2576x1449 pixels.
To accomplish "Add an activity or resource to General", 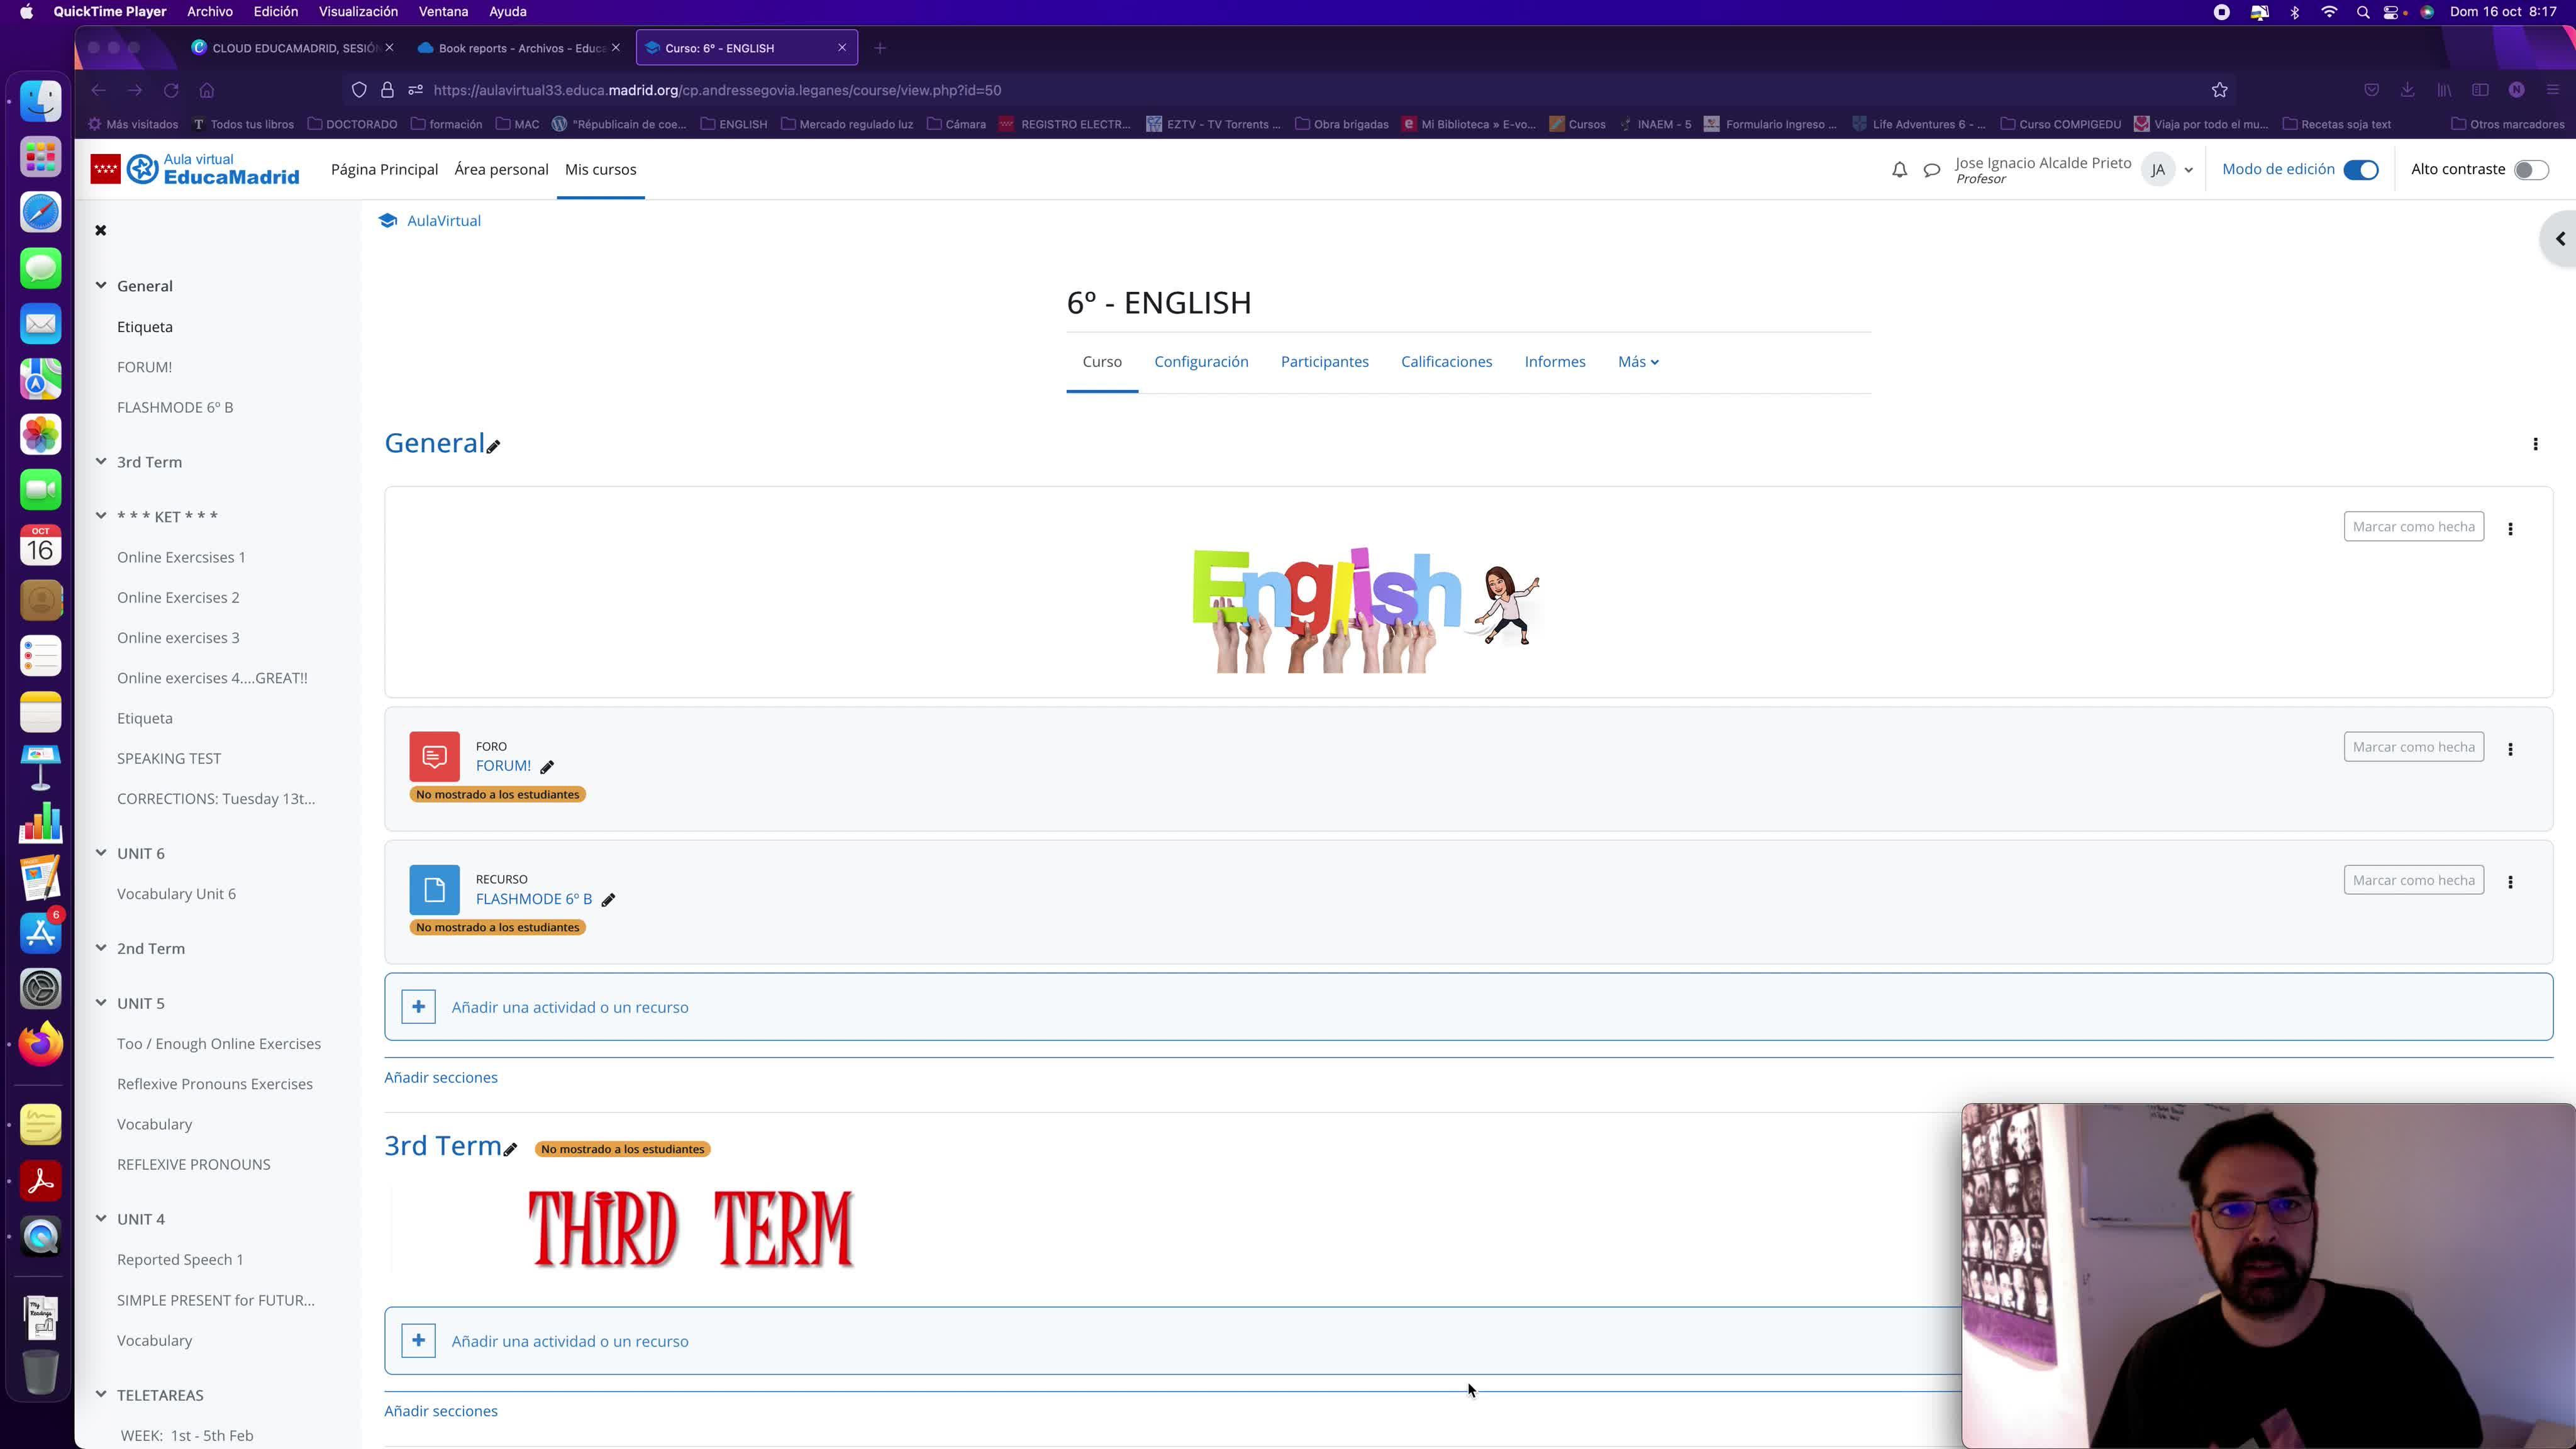I will coord(569,1007).
